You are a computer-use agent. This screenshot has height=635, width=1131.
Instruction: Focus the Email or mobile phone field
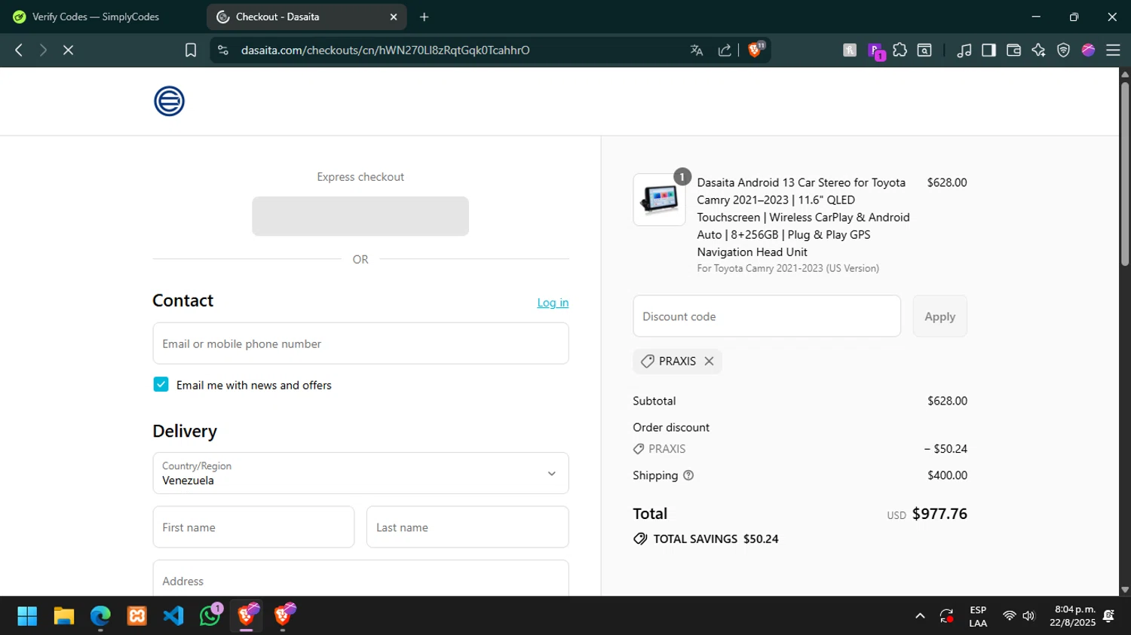(x=360, y=343)
